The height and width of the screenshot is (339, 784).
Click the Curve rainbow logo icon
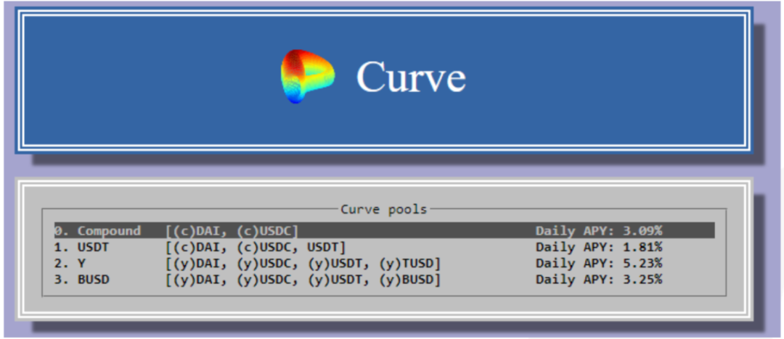pos(308,76)
